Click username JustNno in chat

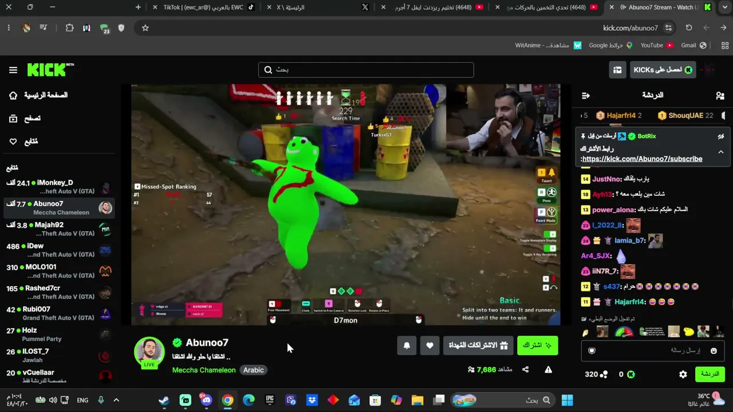pos(606,179)
